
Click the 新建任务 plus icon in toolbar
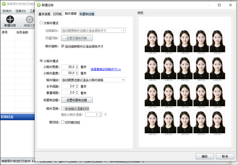pos(10,19)
